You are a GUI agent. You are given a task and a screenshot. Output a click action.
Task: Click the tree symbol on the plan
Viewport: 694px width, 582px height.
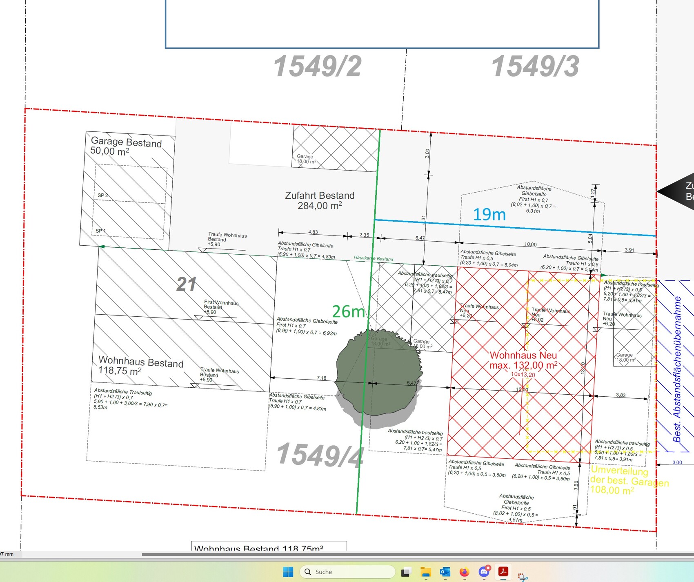(x=378, y=373)
